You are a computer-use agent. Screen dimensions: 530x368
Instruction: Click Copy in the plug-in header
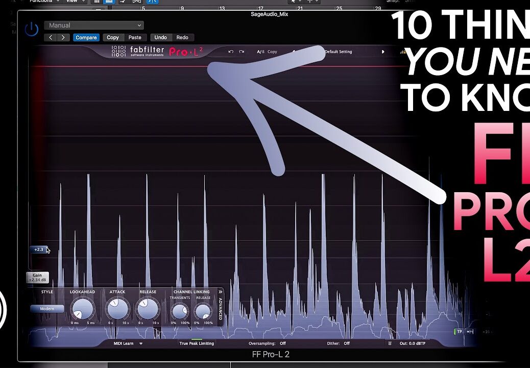pyautogui.click(x=112, y=37)
